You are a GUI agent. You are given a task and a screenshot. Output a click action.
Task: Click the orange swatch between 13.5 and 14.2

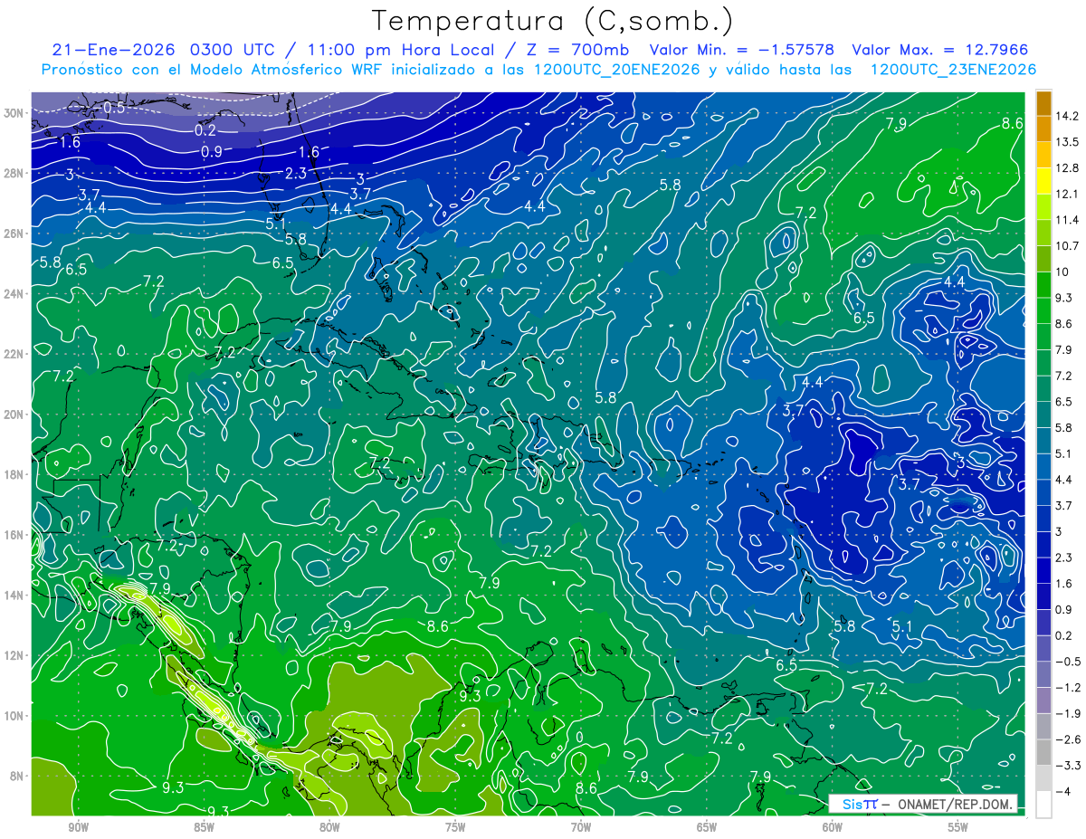coord(1043,129)
